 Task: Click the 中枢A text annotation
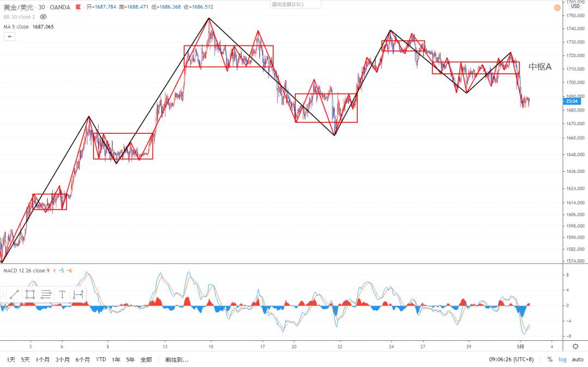tap(540, 67)
